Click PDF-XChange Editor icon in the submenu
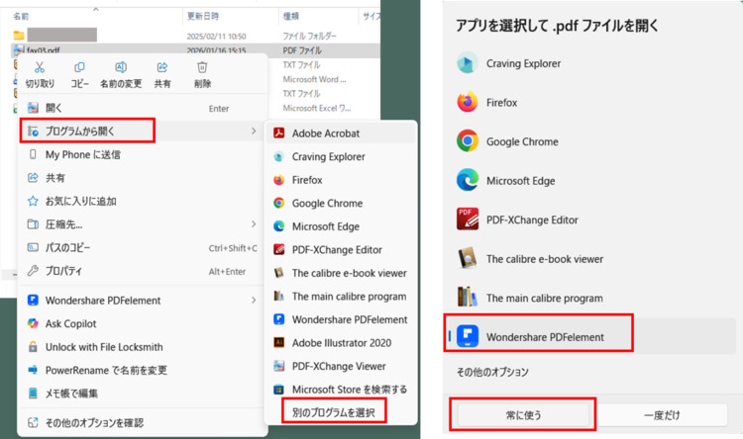The width and height of the screenshot is (743, 439). pyautogui.click(x=279, y=249)
